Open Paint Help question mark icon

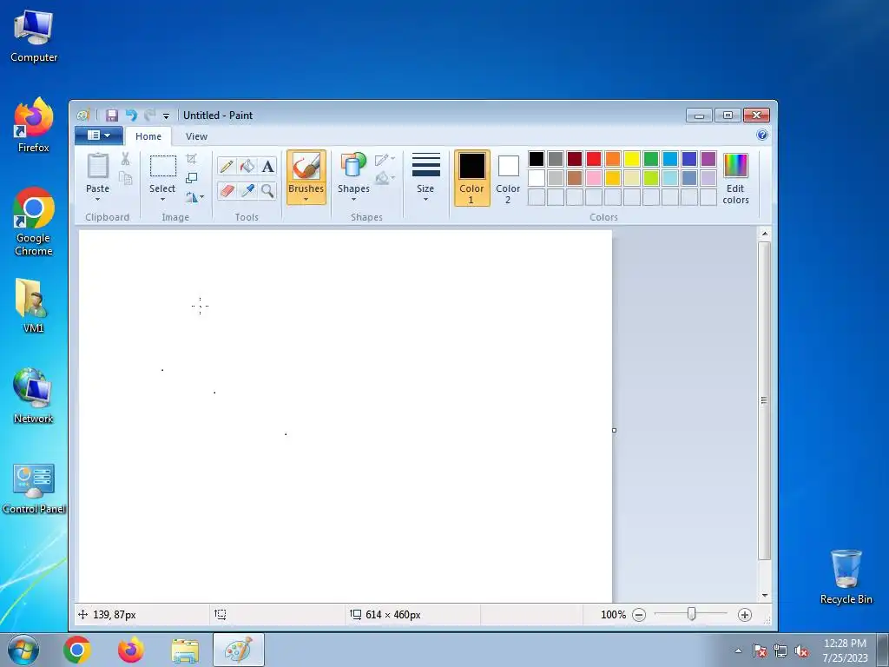[x=762, y=135]
